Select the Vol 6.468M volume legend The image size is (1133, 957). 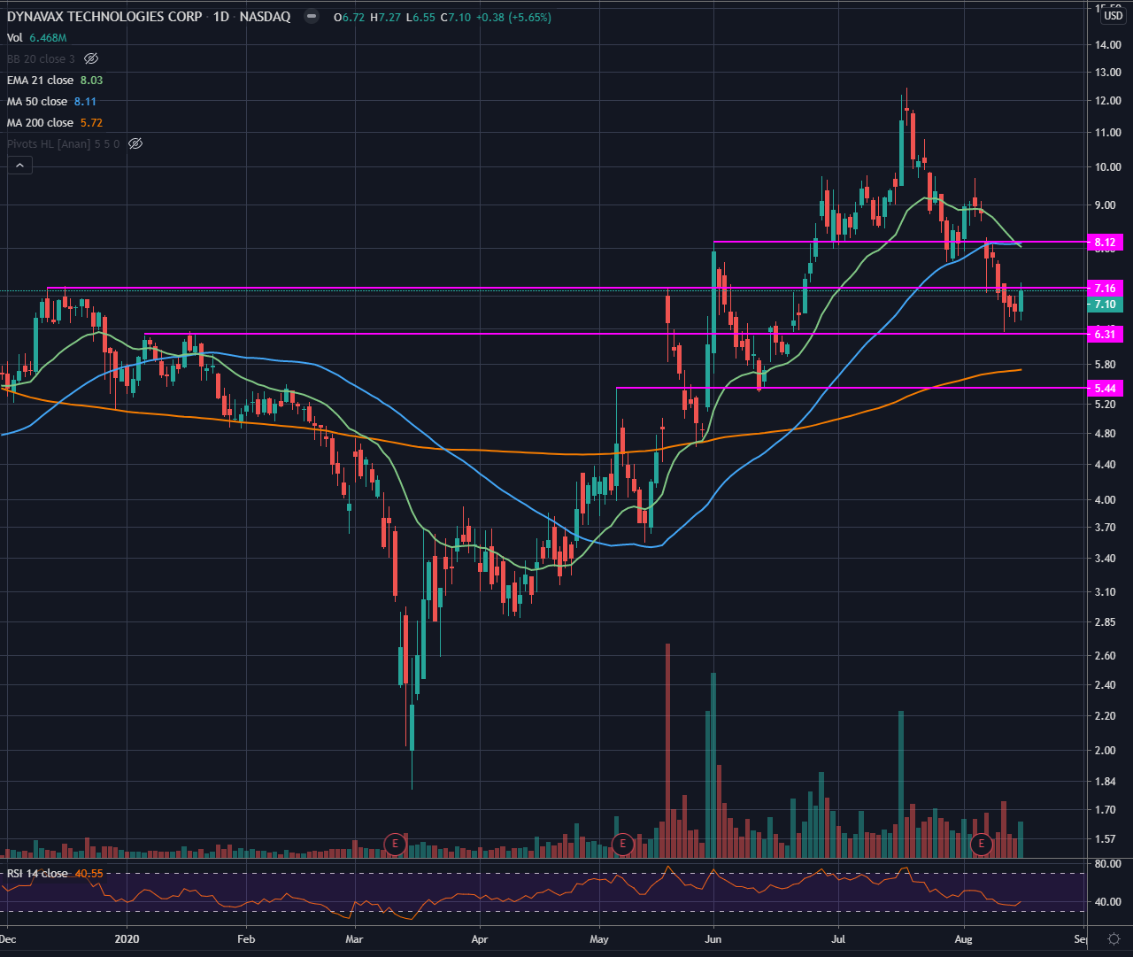[x=36, y=38]
